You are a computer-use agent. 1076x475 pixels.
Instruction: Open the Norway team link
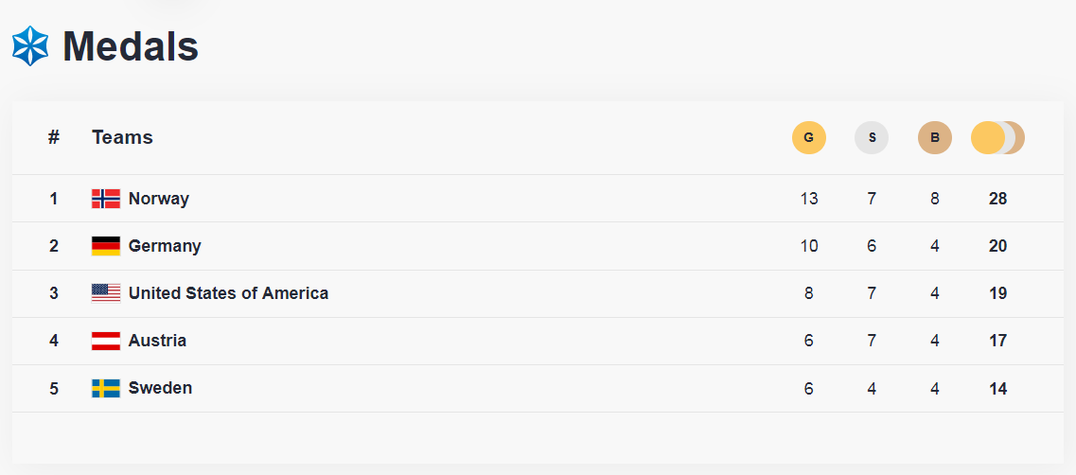[x=159, y=199]
